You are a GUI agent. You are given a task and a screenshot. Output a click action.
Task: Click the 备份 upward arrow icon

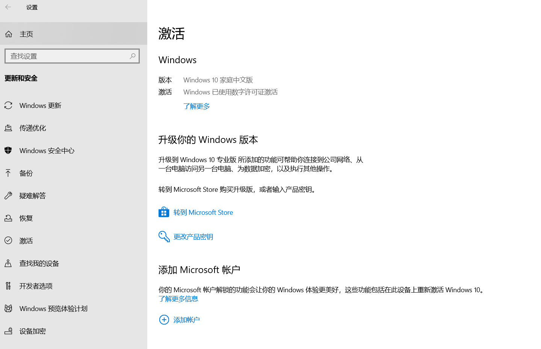8,173
